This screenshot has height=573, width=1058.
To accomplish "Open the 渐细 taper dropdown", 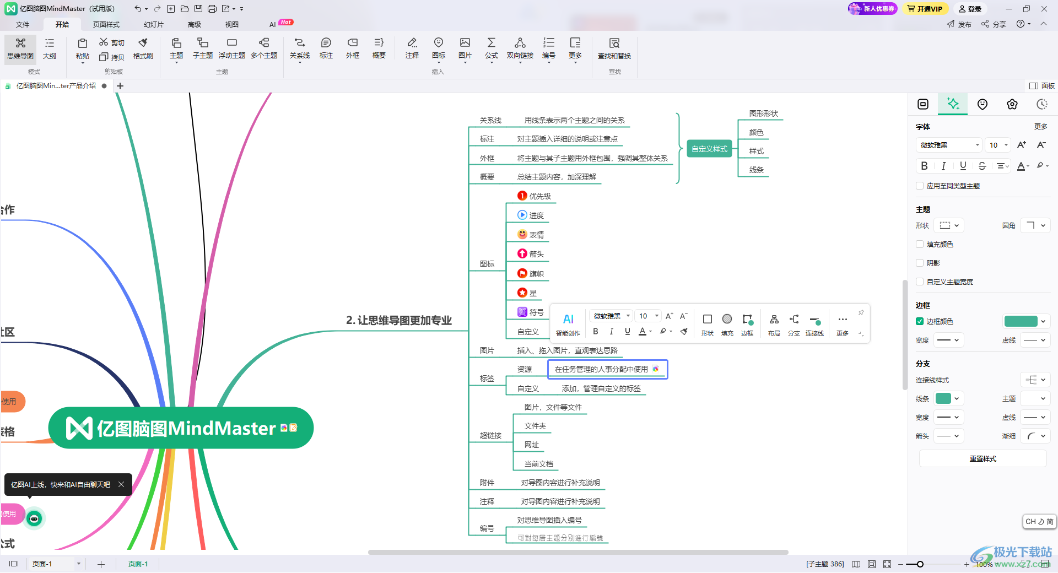I will [x=1035, y=436].
